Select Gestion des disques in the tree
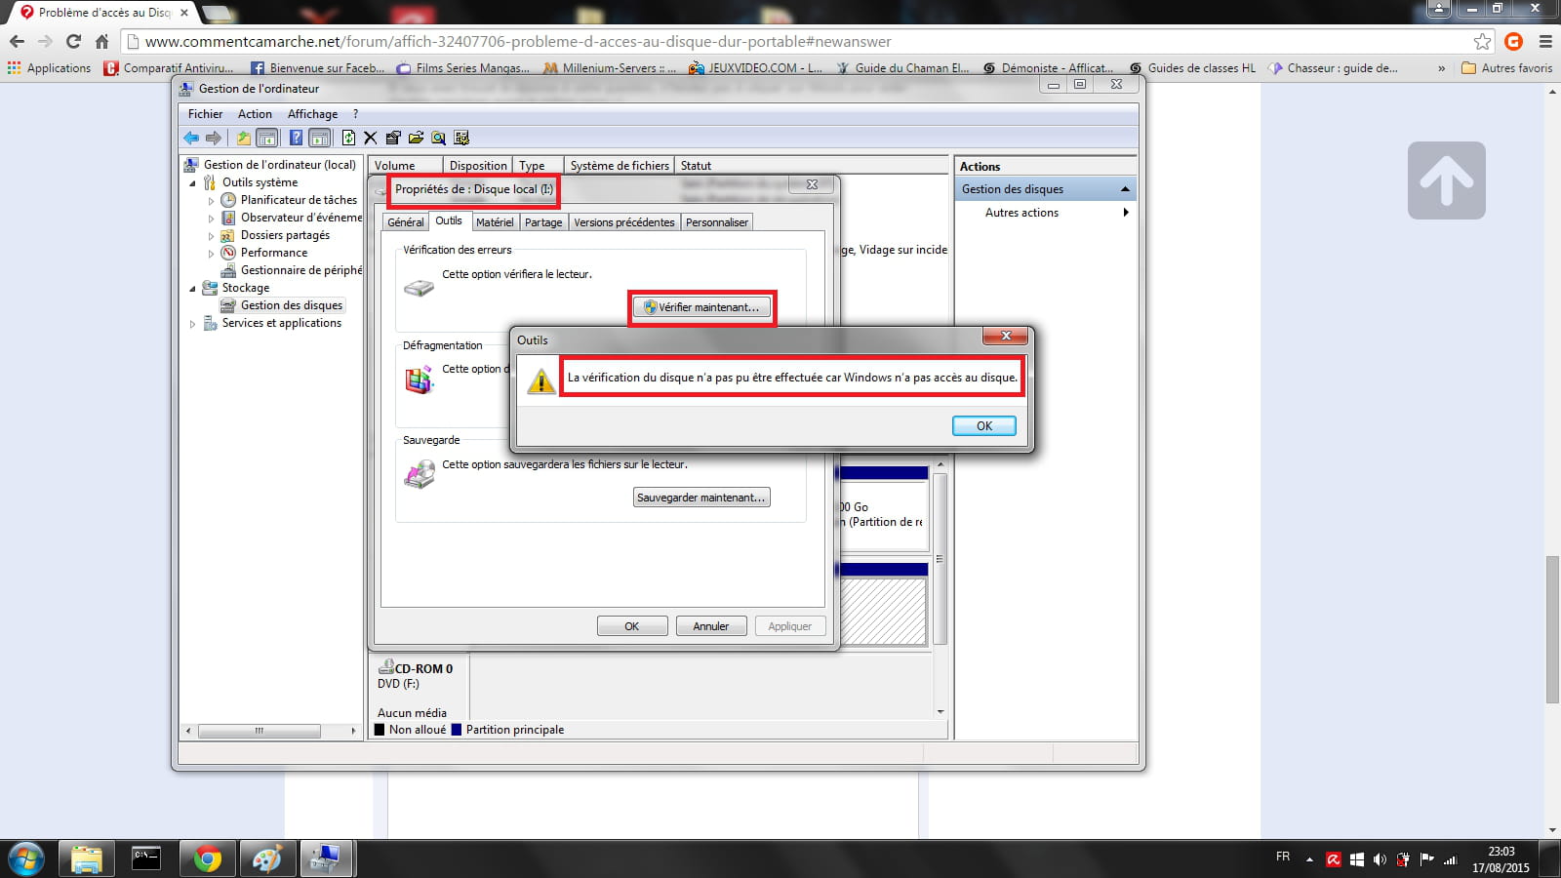Image resolution: width=1561 pixels, height=878 pixels. point(292,305)
